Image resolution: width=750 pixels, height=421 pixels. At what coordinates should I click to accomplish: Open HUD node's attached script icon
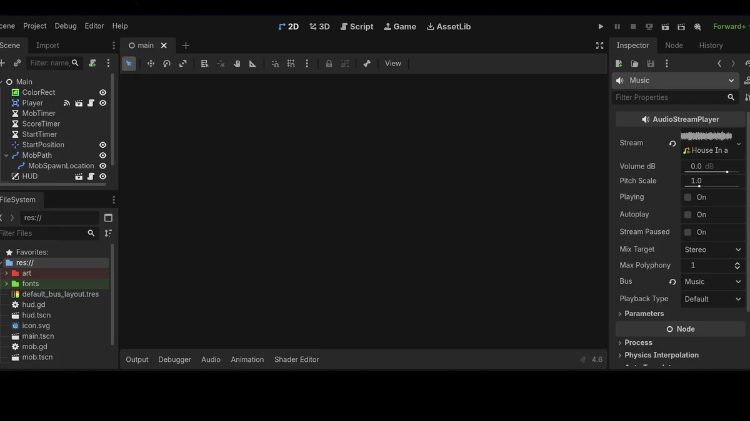(x=91, y=177)
